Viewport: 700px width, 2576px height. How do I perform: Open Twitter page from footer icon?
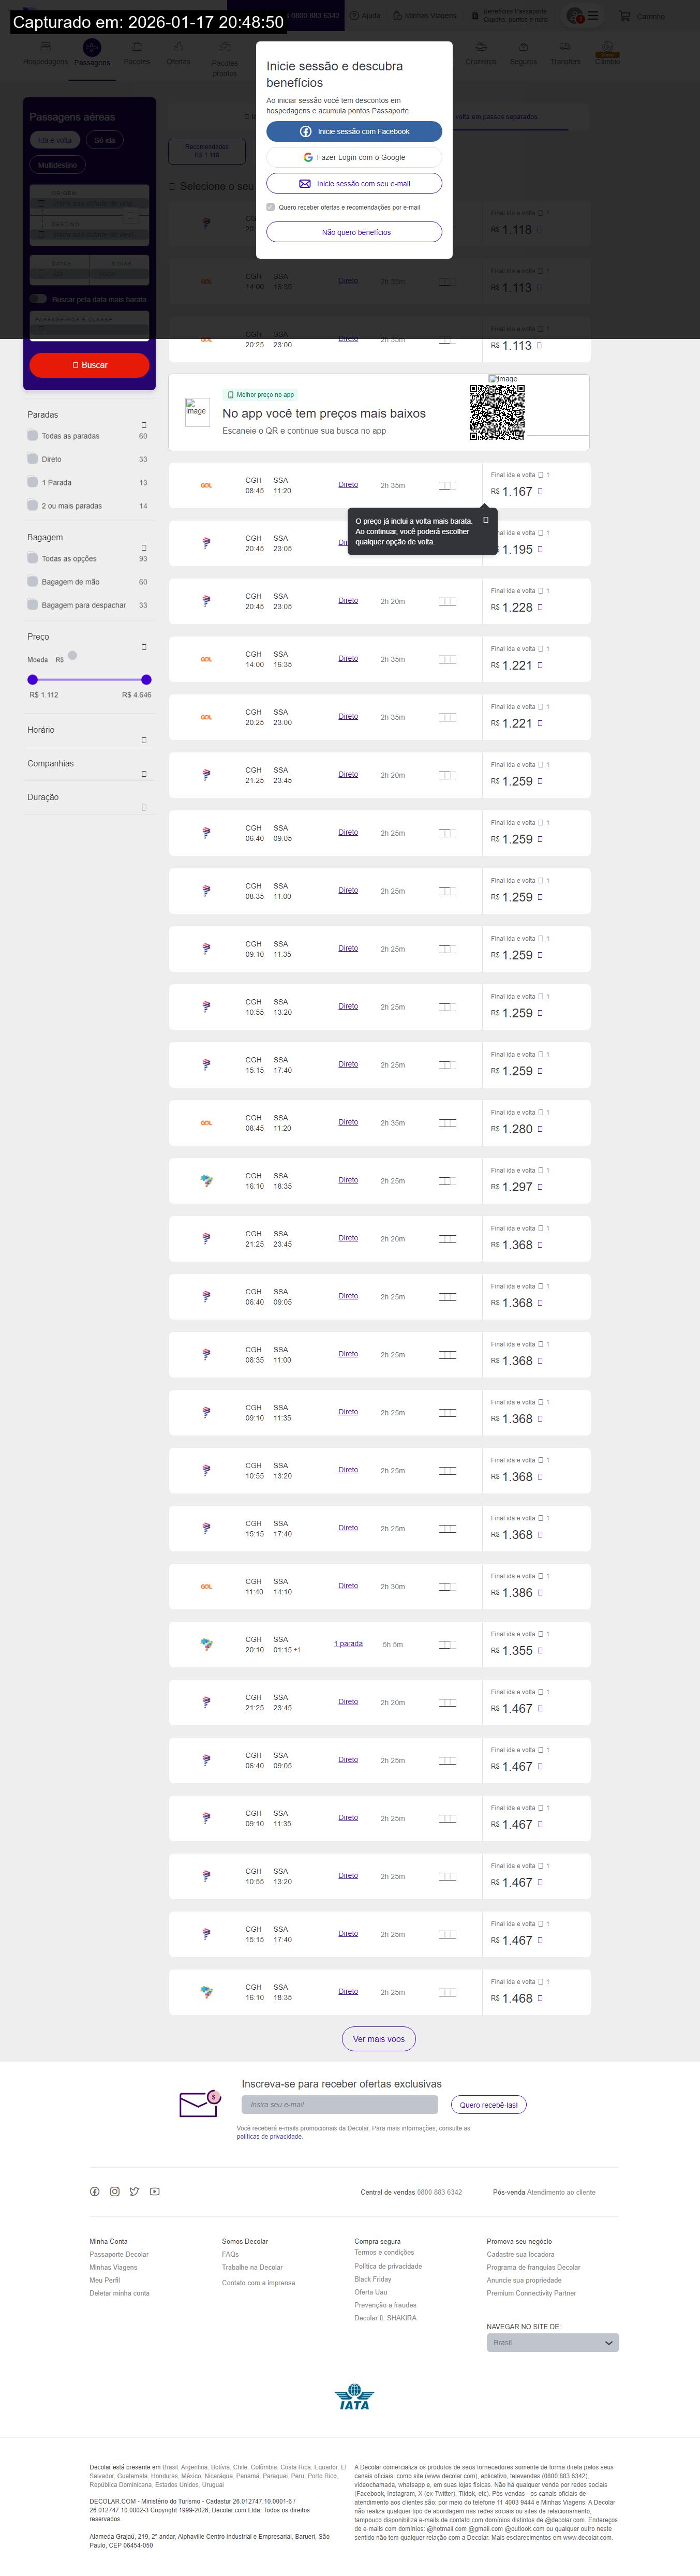click(x=134, y=2191)
